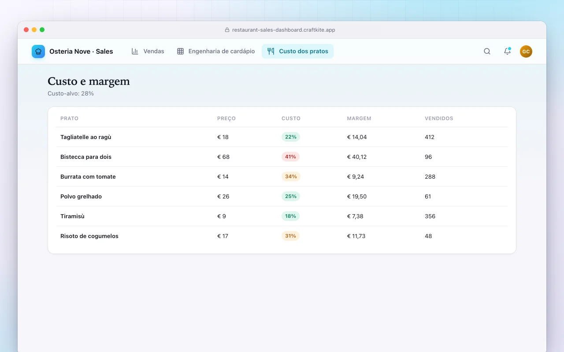Click the € 68 price of Bistecca
Viewport: 564px width, 352px height.
[x=223, y=157]
